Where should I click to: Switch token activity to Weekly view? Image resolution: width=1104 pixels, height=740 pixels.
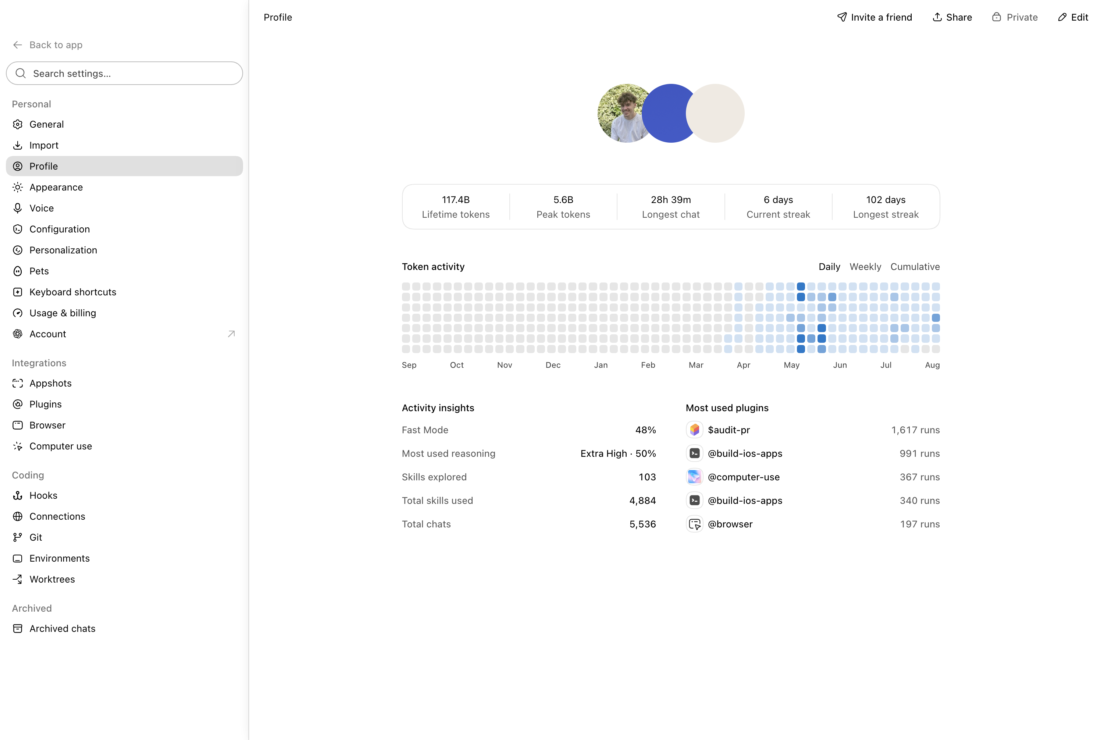(x=865, y=267)
